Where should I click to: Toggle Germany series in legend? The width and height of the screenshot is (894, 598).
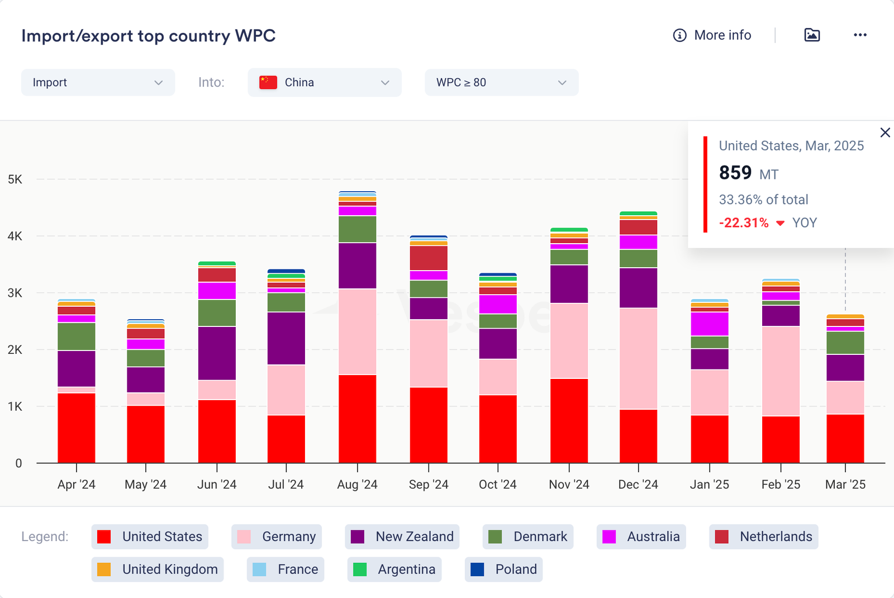click(x=277, y=537)
